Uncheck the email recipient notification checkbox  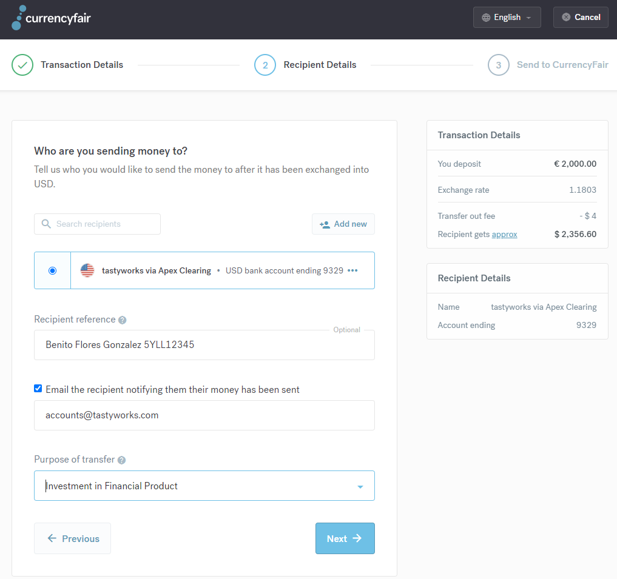pos(38,389)
